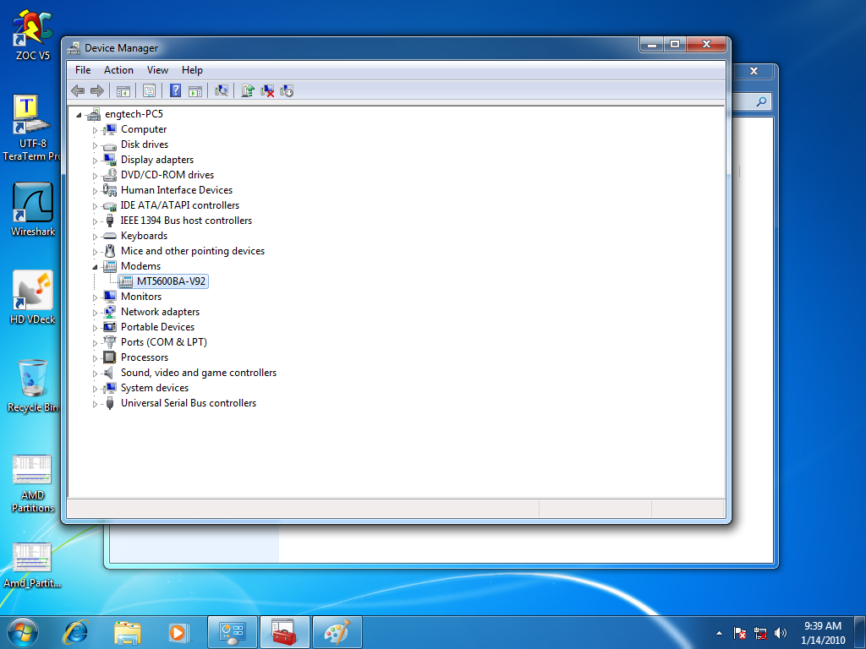Click the Windows Start button

[22, 631]
